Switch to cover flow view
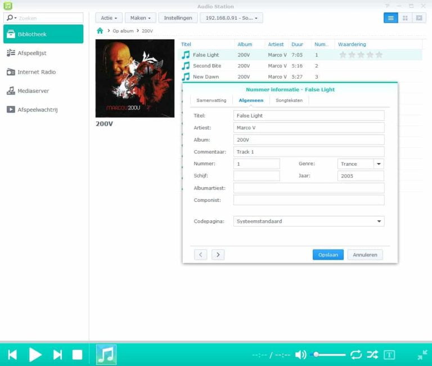The height and width of the screenshot is (366, 432). (419, 18)
